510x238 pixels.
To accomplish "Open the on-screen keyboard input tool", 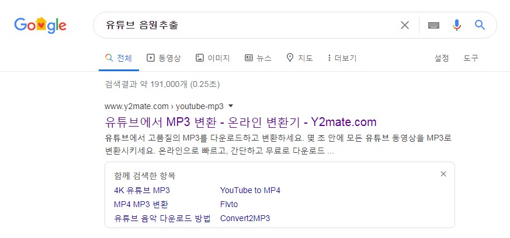I will 434,25.
